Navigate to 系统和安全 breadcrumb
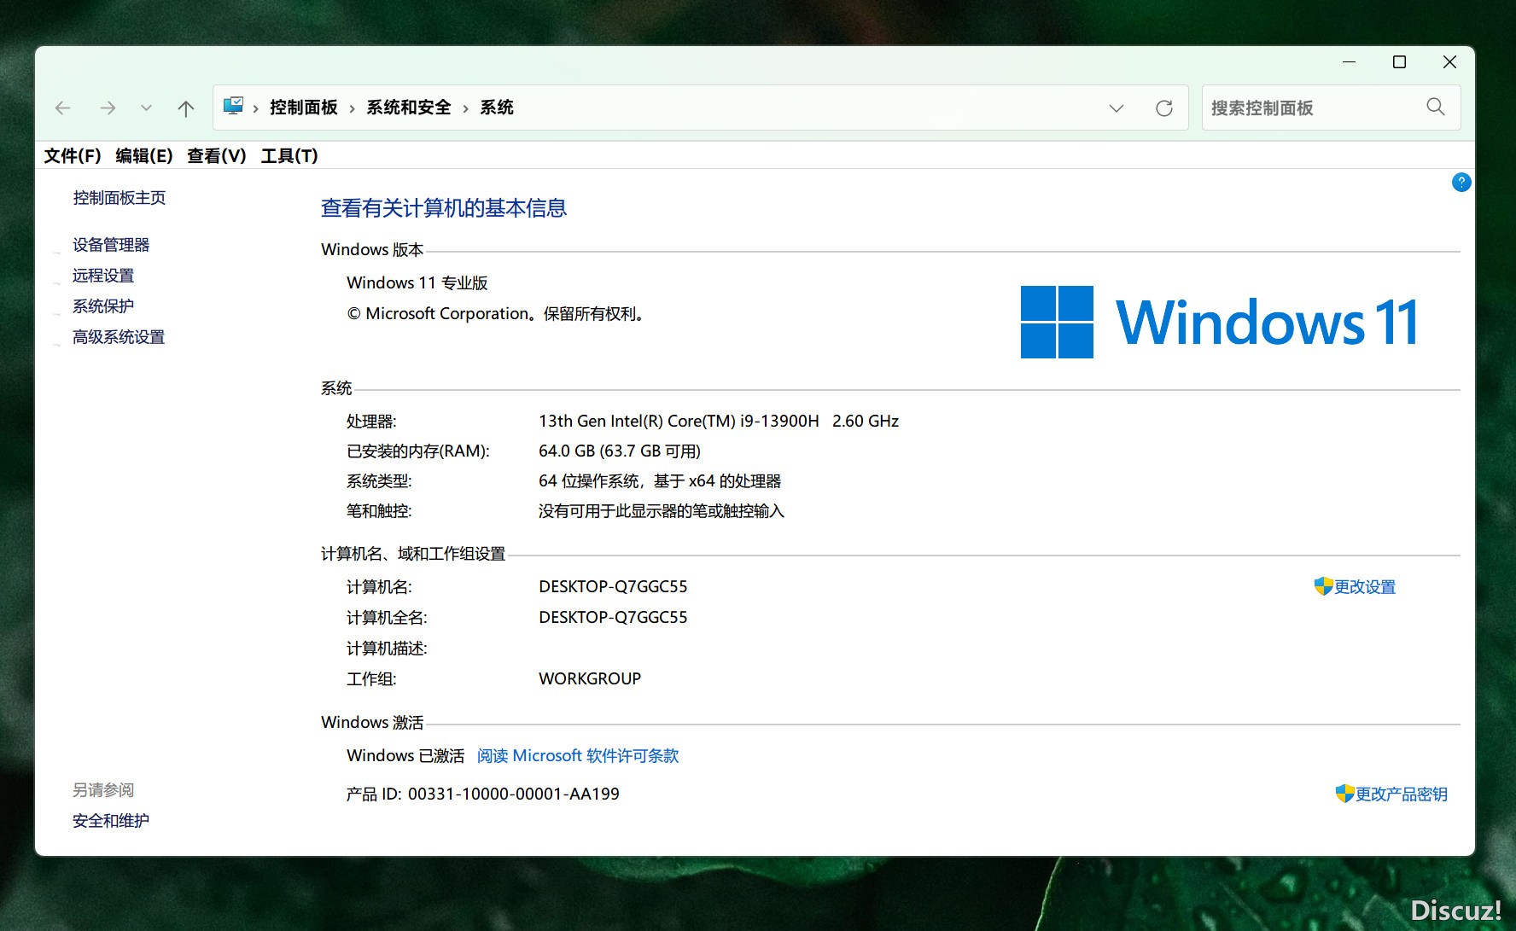The height and width of the screenshot is (931, 1516). [x=409, y=108]
